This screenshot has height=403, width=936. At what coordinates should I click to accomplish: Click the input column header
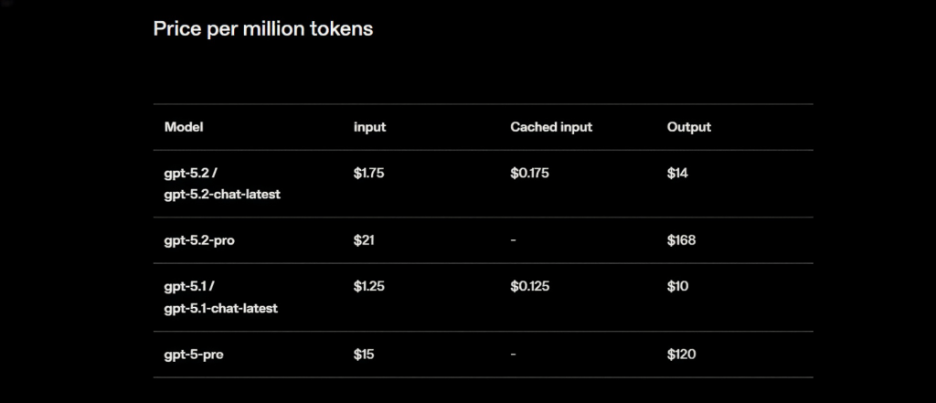point(369,127)
